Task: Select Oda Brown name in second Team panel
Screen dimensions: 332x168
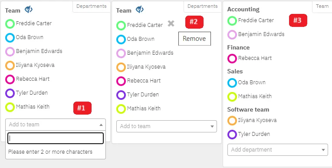Action: coord(141,39)
